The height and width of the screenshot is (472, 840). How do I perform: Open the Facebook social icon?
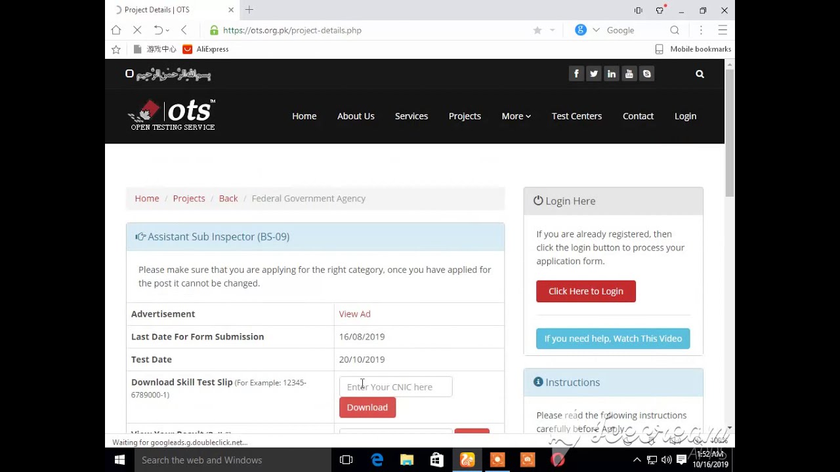(x=576, y=74)
